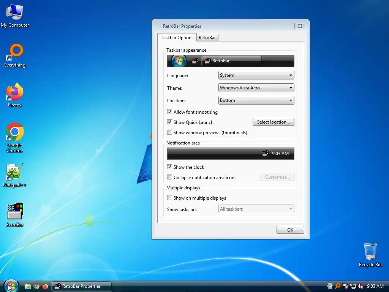Click the Taskbar appearance group label
Screen dimensions: 389x292
click(x=186, y=50)
